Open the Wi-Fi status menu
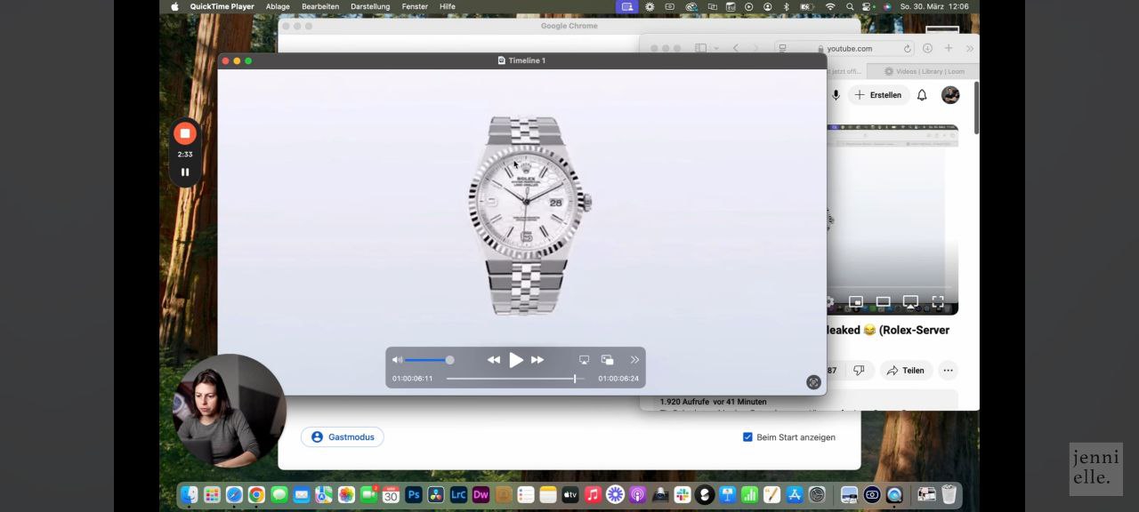 (830, 6)
